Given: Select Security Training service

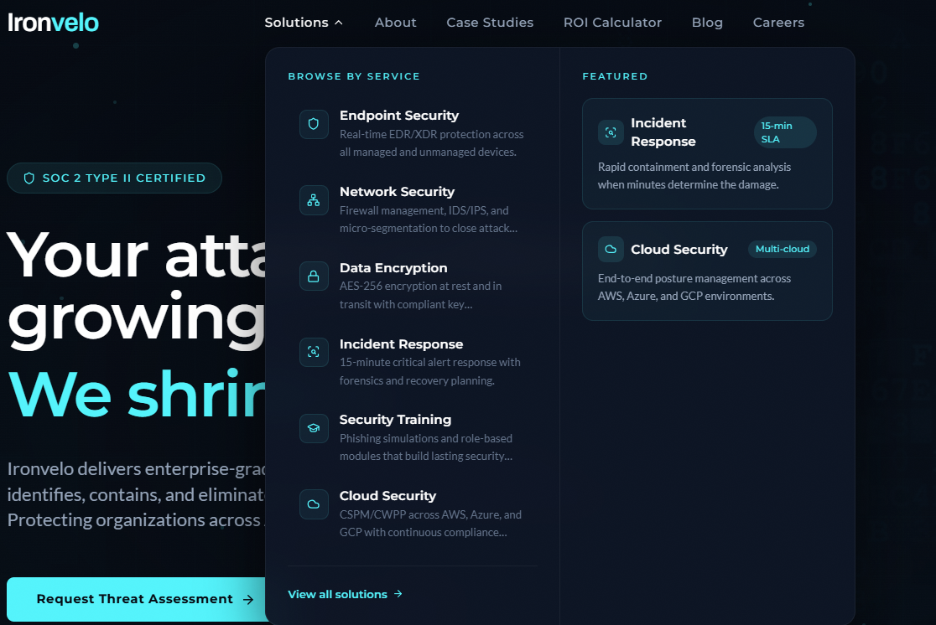Looking at the screenshot, I should [413, 437].
